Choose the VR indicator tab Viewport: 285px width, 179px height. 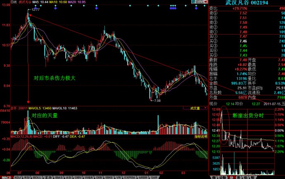coord(119,177)
